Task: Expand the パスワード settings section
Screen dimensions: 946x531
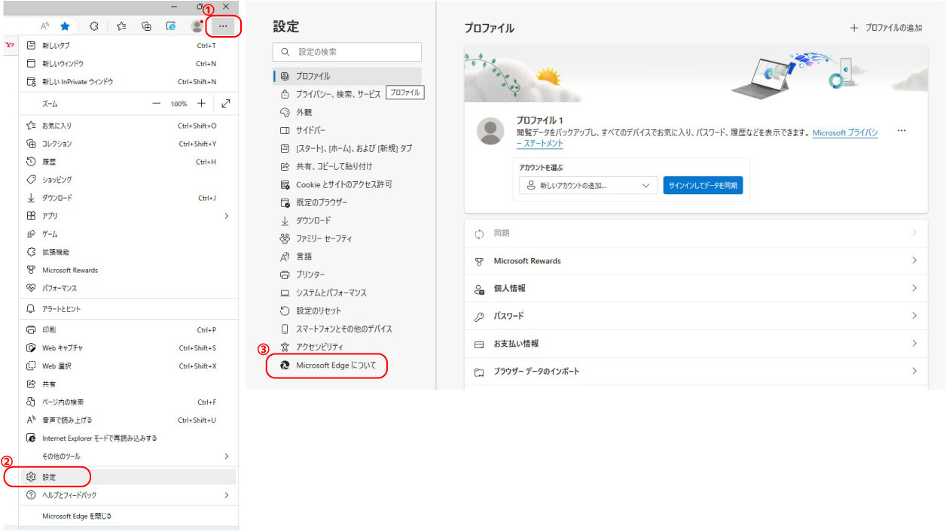Action: (694, 316)
